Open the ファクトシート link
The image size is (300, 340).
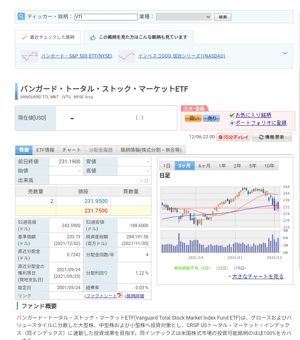[x=101, y=296]
